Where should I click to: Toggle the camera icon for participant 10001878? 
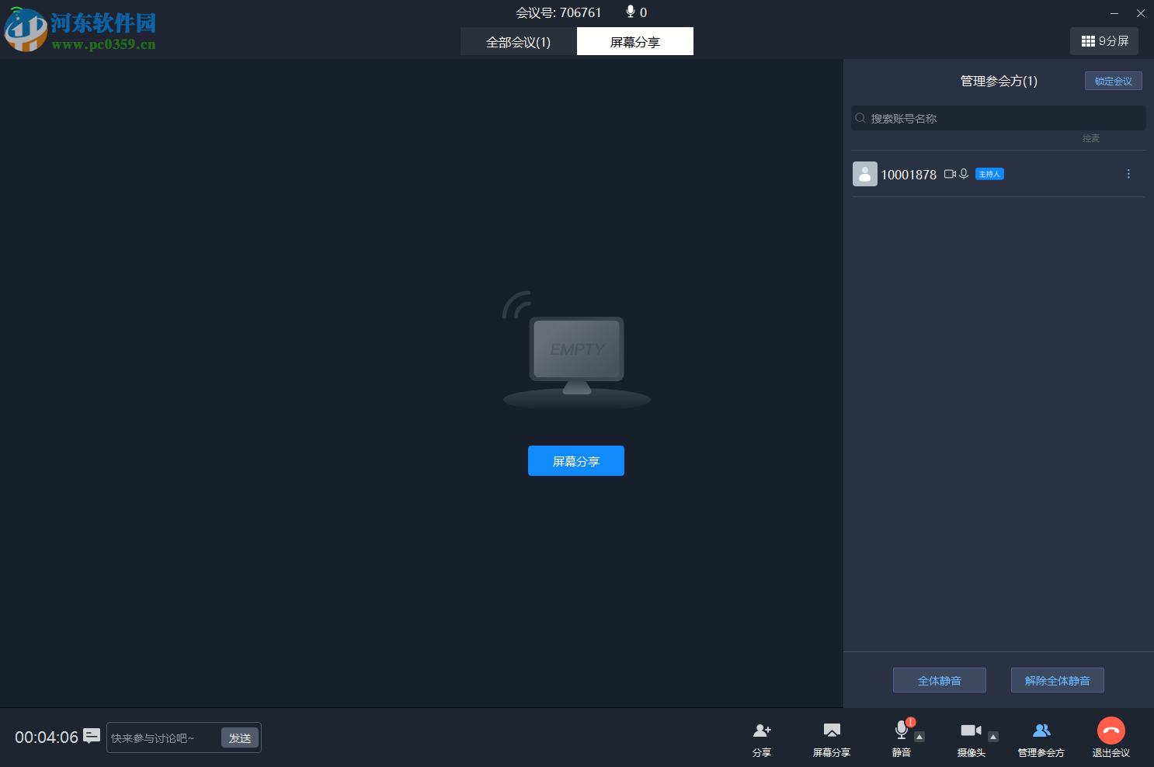[x=950, y=174]
